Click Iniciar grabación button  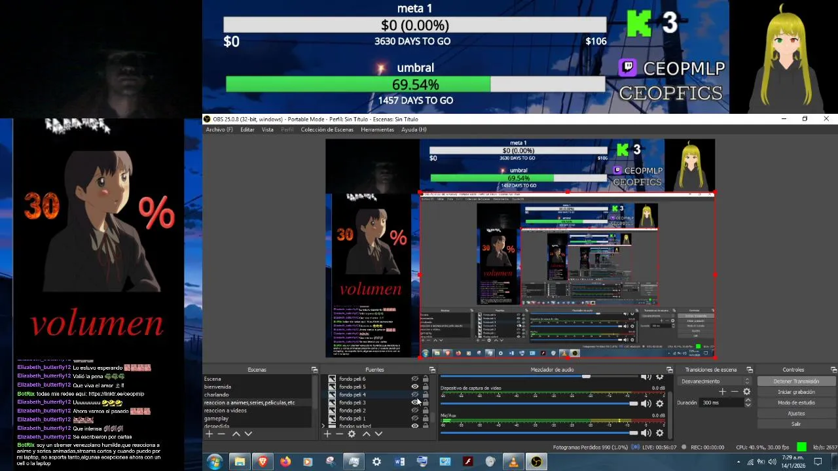(796, 392)
